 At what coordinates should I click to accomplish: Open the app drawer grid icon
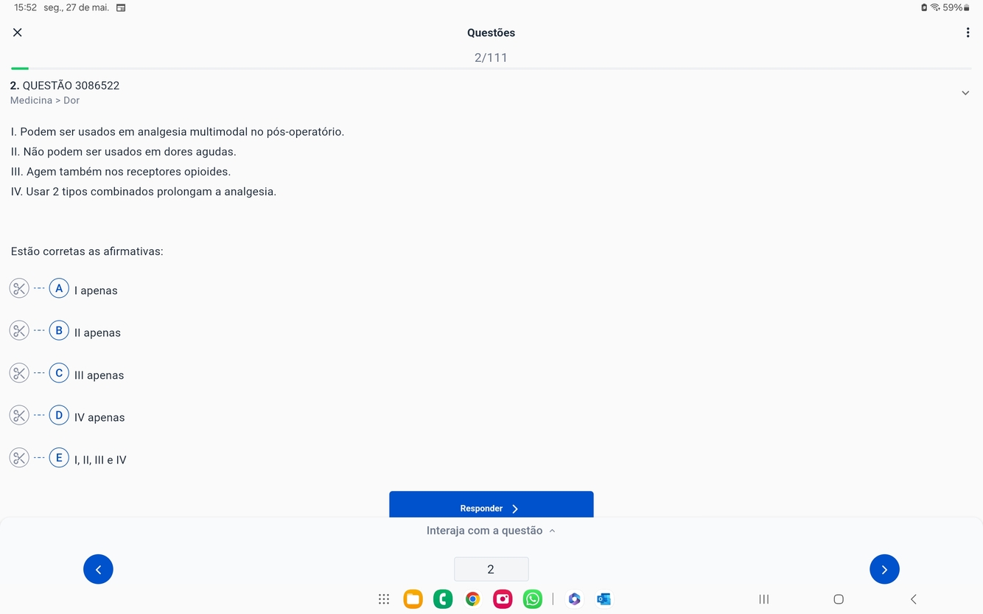tap(384, 599)
